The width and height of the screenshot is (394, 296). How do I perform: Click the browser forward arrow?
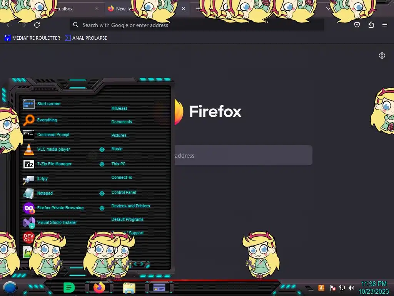coord(23,25)
